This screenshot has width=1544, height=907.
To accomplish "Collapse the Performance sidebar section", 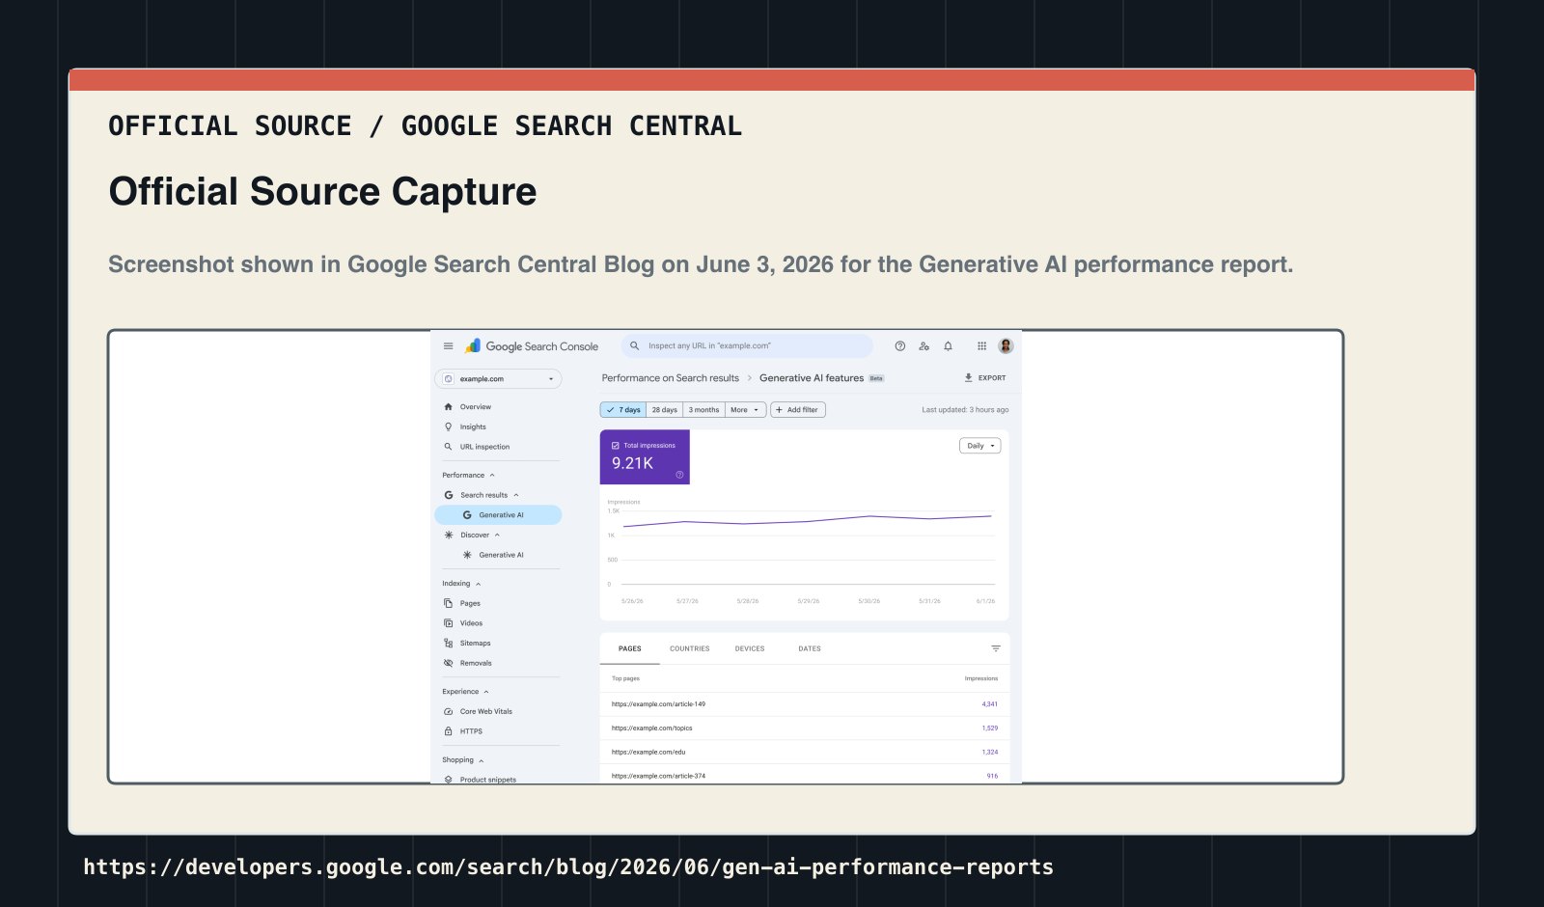I will (x=492, y=476).
